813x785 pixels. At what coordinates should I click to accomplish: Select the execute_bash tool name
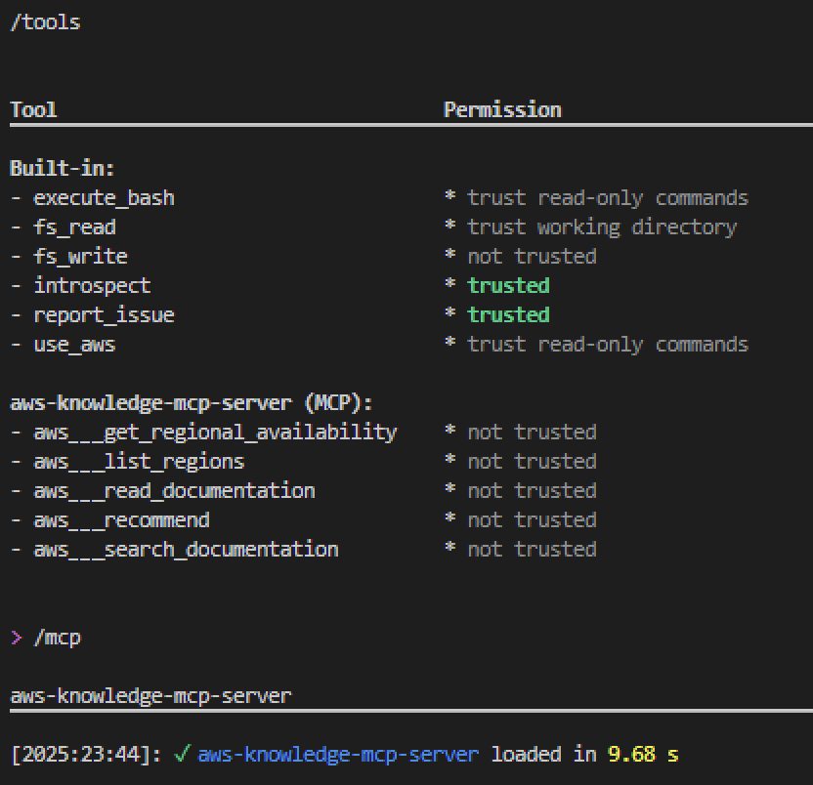pos(105,198)
